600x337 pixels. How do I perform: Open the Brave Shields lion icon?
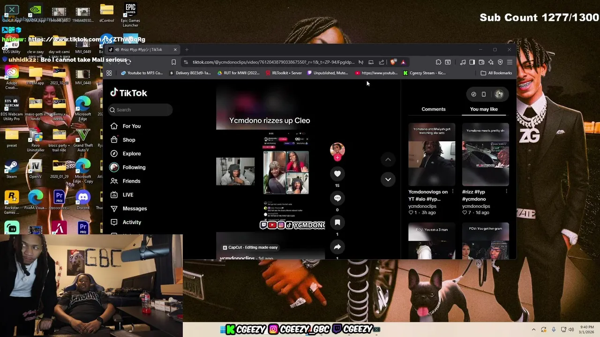(x=393, y=62)
